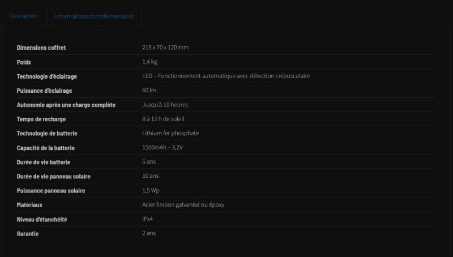Image resolution: width=453 pixels, height=257 pixels.
Task: Click the Technologie d'éclairage label
Action: point(47,76)
